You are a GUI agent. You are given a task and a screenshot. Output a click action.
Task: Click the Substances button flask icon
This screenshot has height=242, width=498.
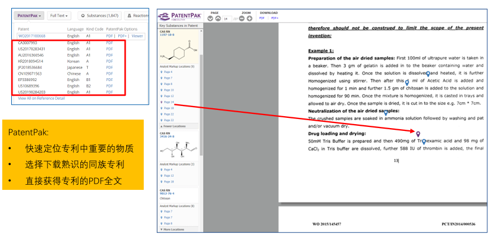(x=83, y=15)
